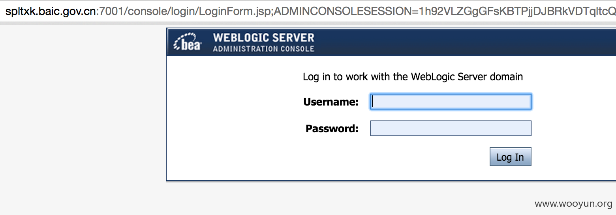Focus the Username input field
This screenshot has height=215, width=616.
point(451,102)
